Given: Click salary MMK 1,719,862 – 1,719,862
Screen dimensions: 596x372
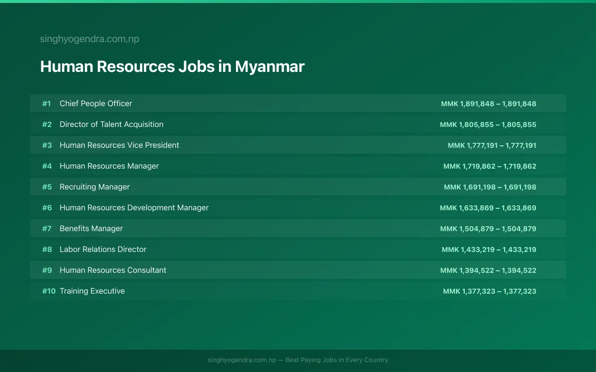Looking at the screenshot, I should coord(490,166).
